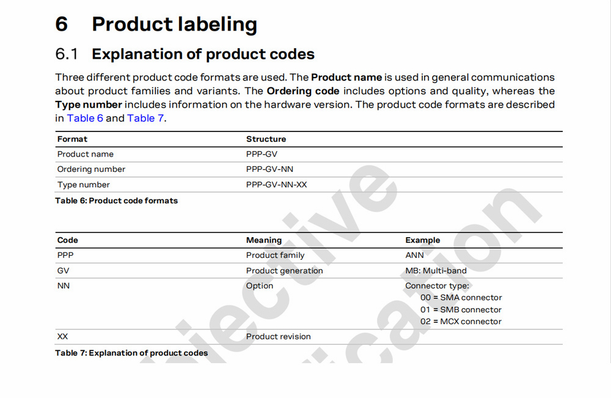Select the "00 = SMA connector" line

pos(461,298)
